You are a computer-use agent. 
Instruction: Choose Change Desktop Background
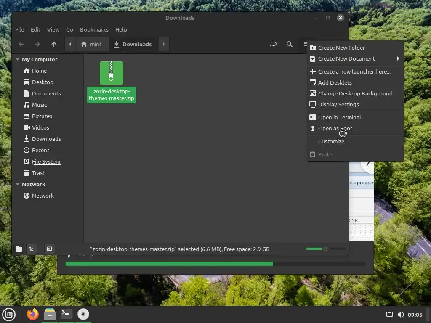355,94
